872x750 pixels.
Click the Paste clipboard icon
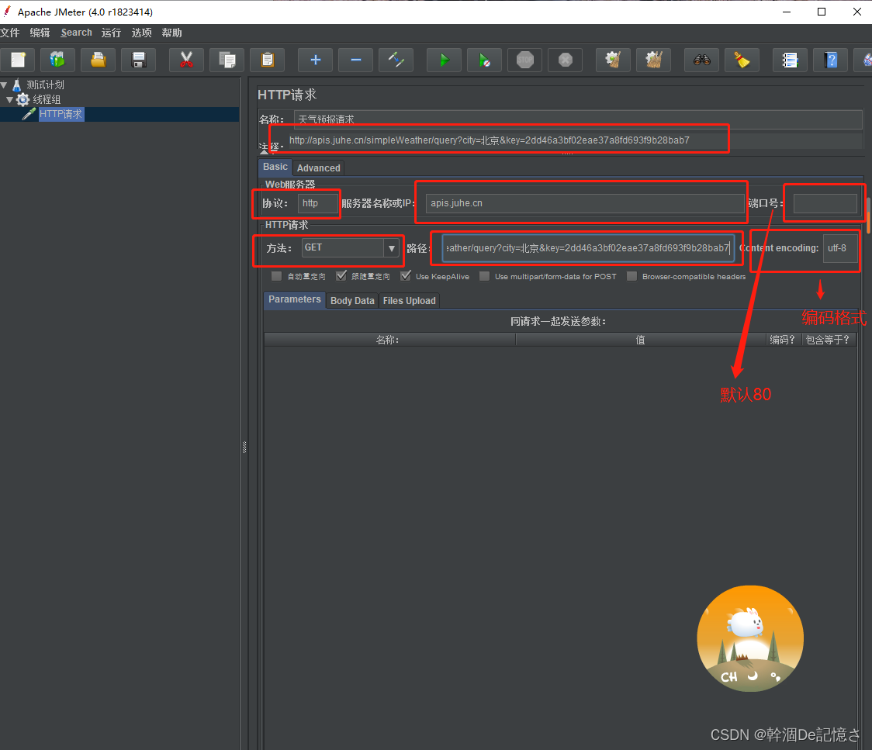268,60
